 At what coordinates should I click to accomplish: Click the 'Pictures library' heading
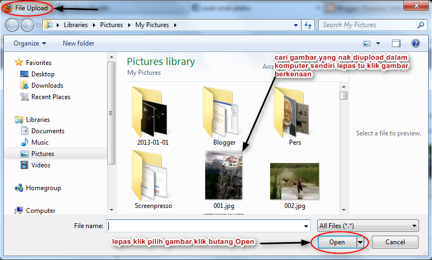(161, 62)
